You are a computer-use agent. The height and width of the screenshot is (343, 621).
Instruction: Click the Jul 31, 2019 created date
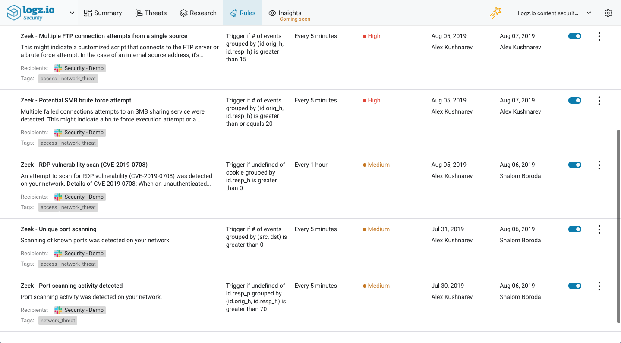tap(448, 229)
